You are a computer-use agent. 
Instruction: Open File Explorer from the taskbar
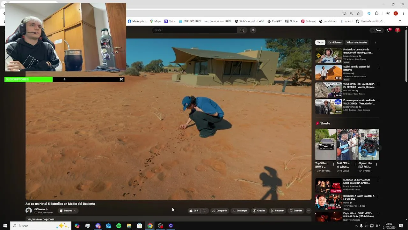point(129,226)
